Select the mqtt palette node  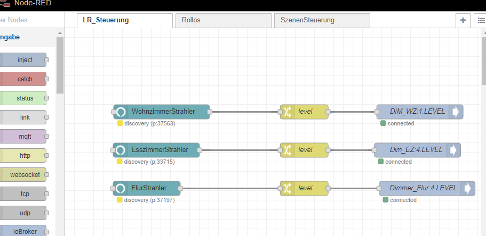coord(23,136)
